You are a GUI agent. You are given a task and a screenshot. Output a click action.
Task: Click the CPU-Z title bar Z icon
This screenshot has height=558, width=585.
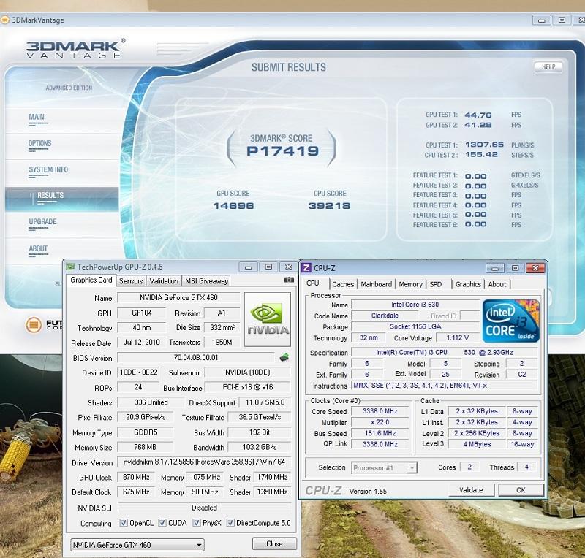[306, 267]
